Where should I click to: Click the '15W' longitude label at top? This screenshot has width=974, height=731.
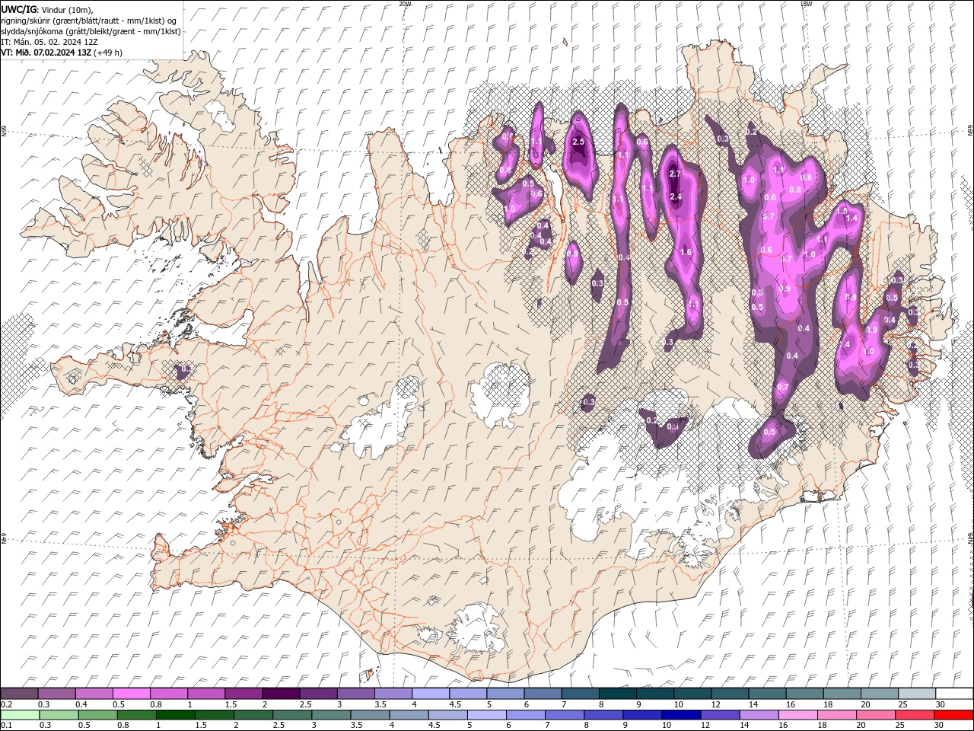point(806,4)
